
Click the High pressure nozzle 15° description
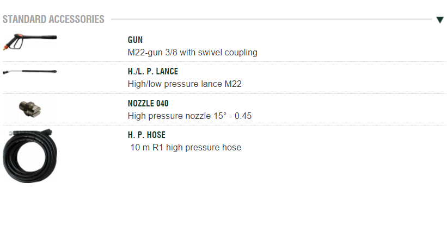pyautogui.click(x=189, y=116)
